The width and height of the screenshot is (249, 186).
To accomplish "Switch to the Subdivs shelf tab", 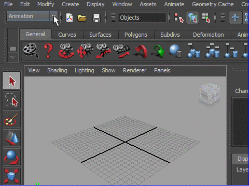I will pos(170,35).
